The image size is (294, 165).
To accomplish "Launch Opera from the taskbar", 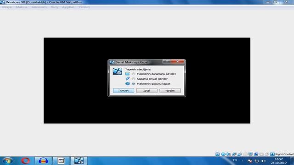I will (x=25, y=161).
